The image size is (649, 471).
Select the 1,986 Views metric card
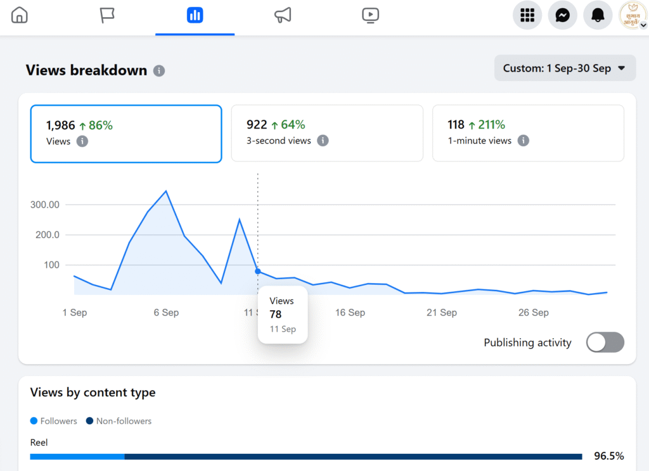click(126, 134)
